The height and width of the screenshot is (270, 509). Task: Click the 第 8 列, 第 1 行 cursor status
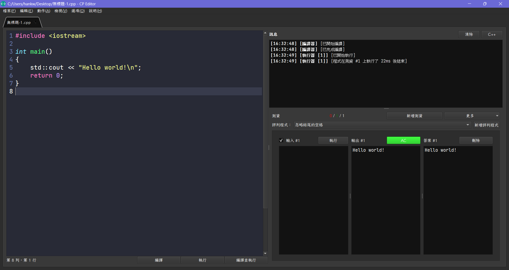click(21, 260)
